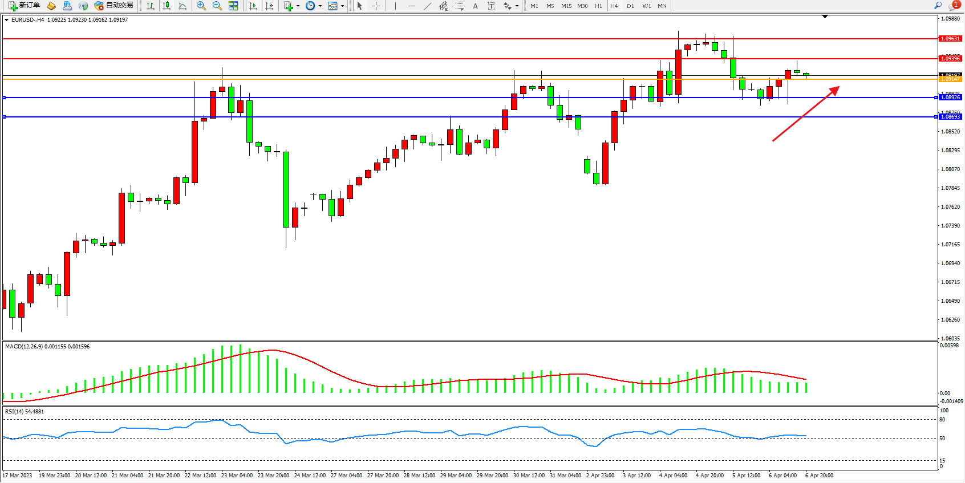
Task: Click the 1.09631 red price level label
Action: coord(950,39)
